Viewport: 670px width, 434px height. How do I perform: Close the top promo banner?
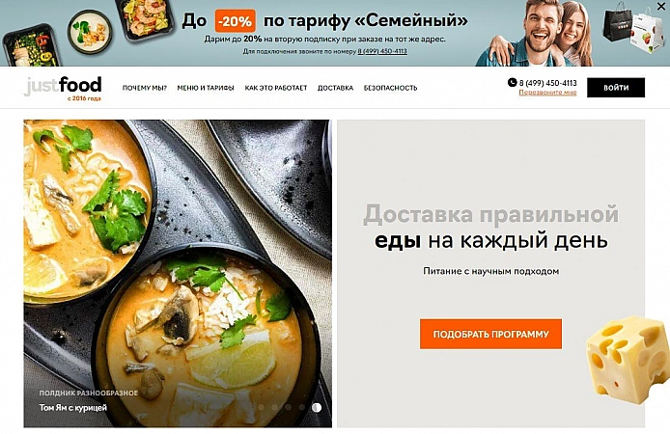click(x=661, y=6)
